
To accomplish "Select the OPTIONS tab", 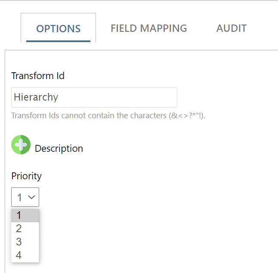I will pos(59,28).
